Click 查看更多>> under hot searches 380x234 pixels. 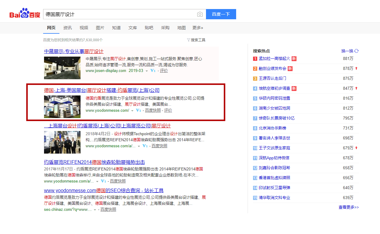[349, 207]
